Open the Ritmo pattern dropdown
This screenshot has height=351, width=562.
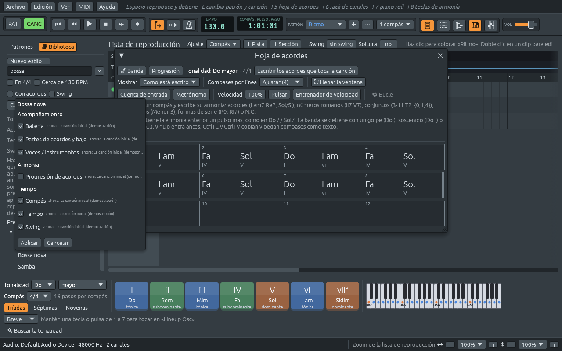[x=326, y=25]
